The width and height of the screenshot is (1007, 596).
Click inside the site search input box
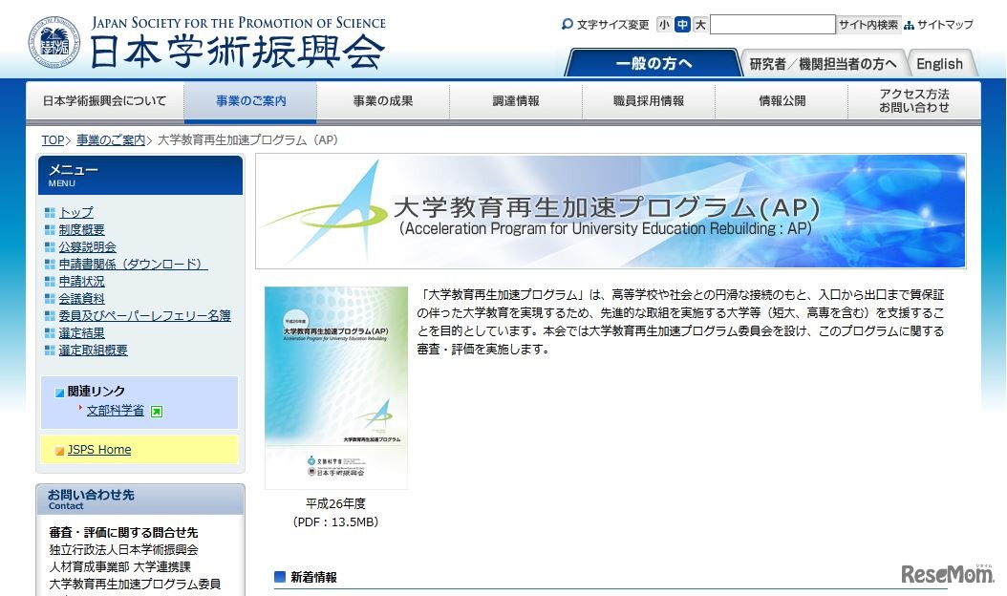(776, 24)
